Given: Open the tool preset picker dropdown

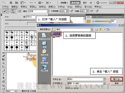Looking at the screenshot, I should point(8,11).
